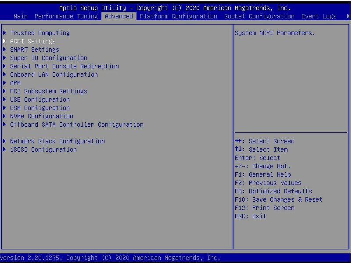Click the 'F1: General Help' hint
The height and width of the screenshot is (263, 352).
[262, 174]
